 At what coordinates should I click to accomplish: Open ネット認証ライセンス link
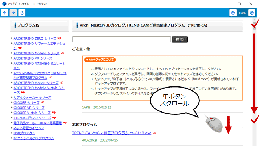click(x=29, y=128)
